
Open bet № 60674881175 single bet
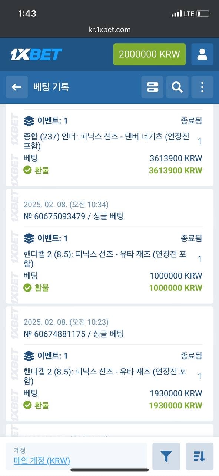click(73, 334)
